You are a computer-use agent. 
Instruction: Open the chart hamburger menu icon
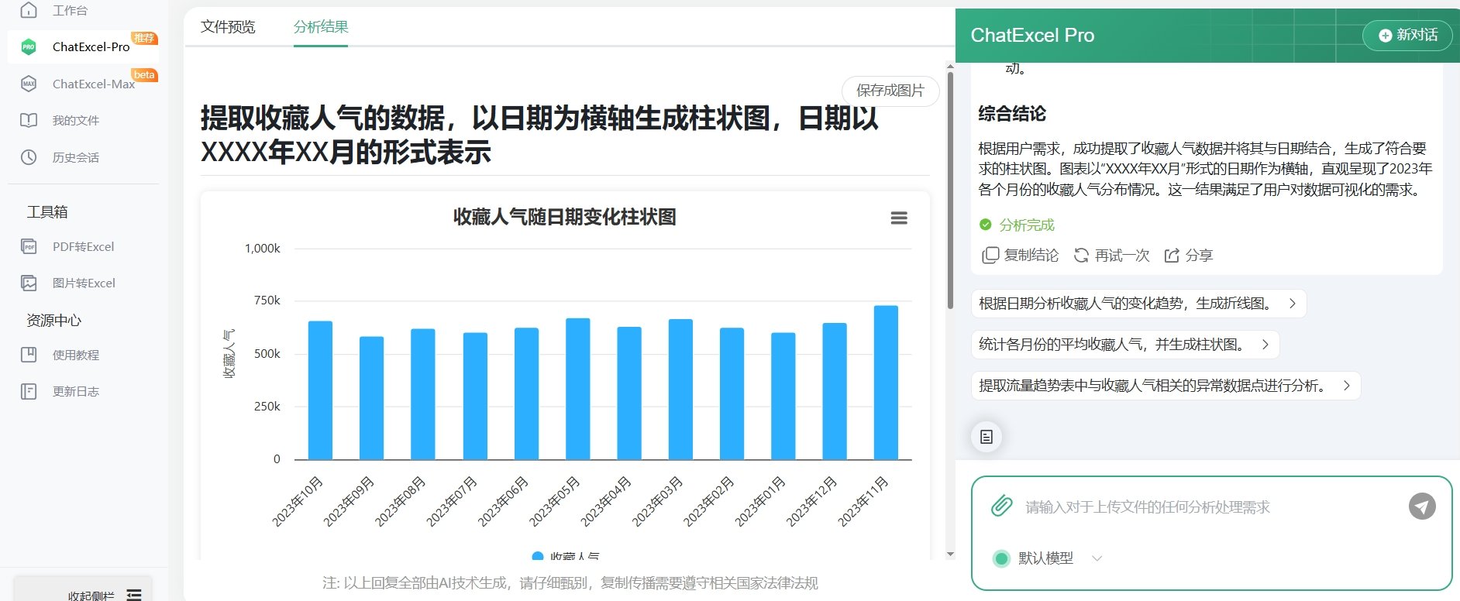tap(898, 218)
